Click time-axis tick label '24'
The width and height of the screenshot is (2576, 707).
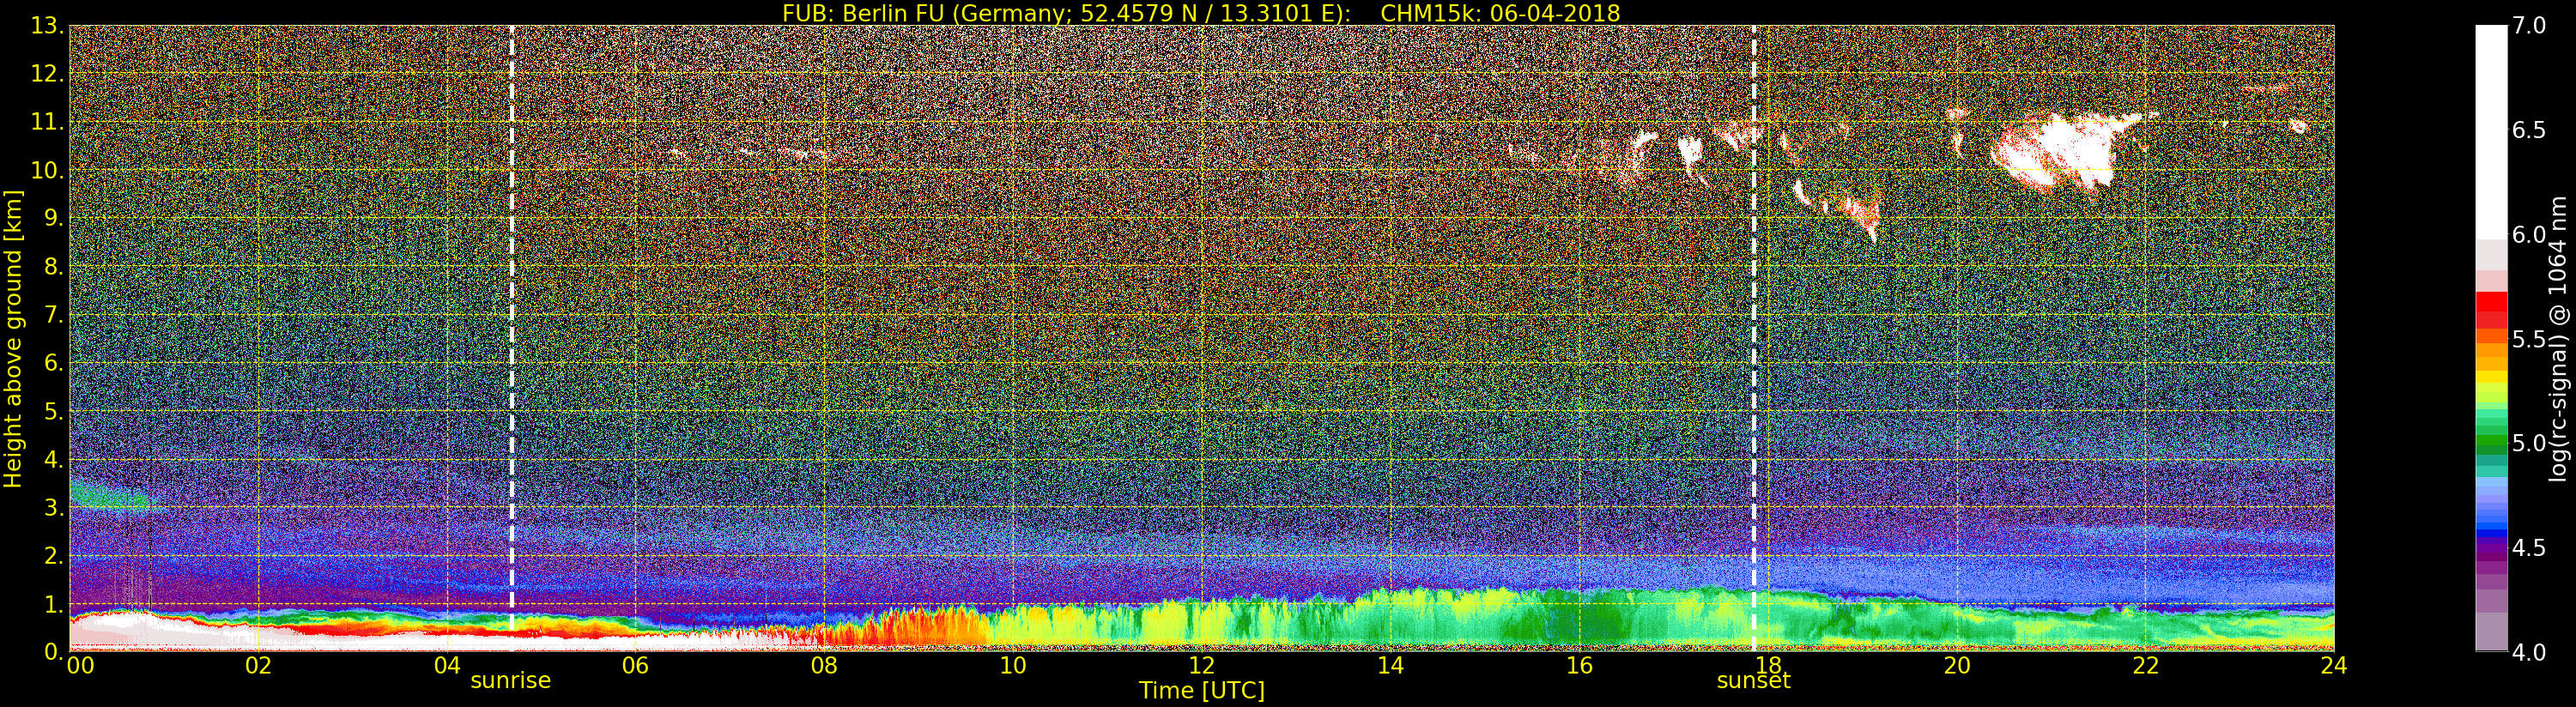tap(2334, 666)
